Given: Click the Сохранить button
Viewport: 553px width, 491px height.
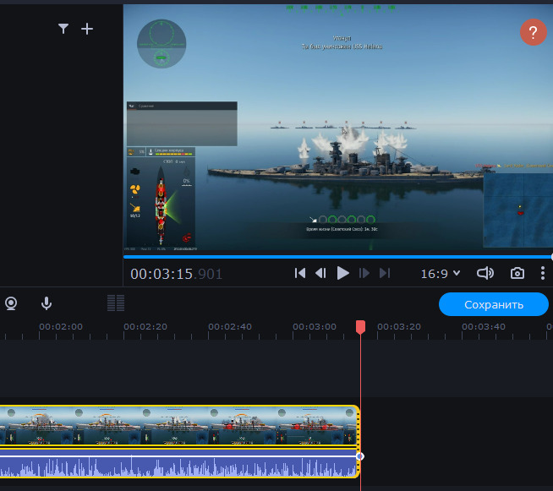Looking at the screenshot, I should click(493, 304).
